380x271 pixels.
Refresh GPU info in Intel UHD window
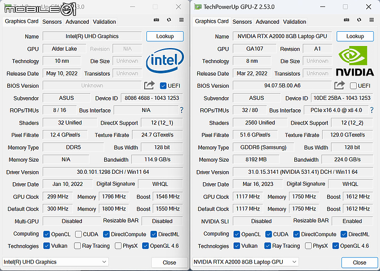[169, 20]
